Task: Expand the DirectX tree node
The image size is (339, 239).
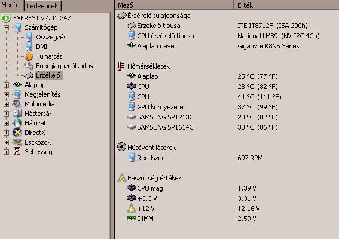Action: click(x=6, y=133)
